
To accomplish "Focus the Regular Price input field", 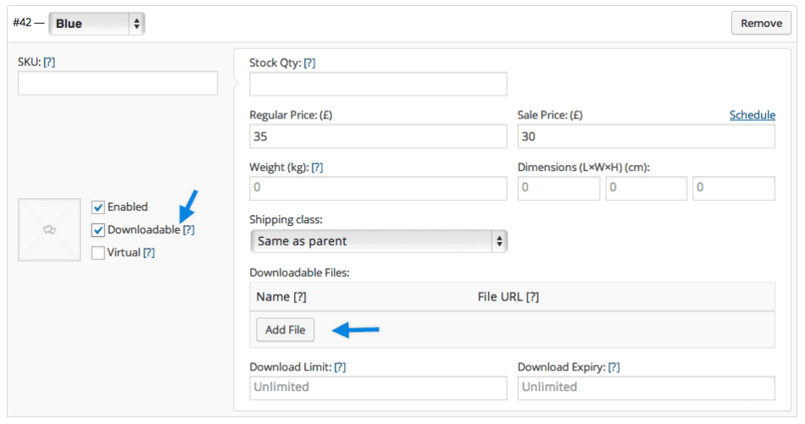I will [x=378, y=136].
